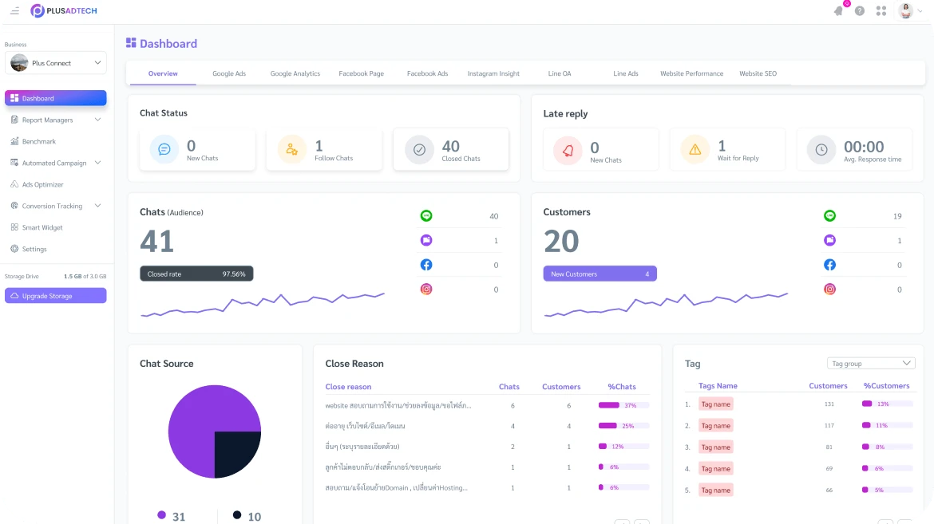
Task: Open the Tag group dropdown
Action: 871,363
